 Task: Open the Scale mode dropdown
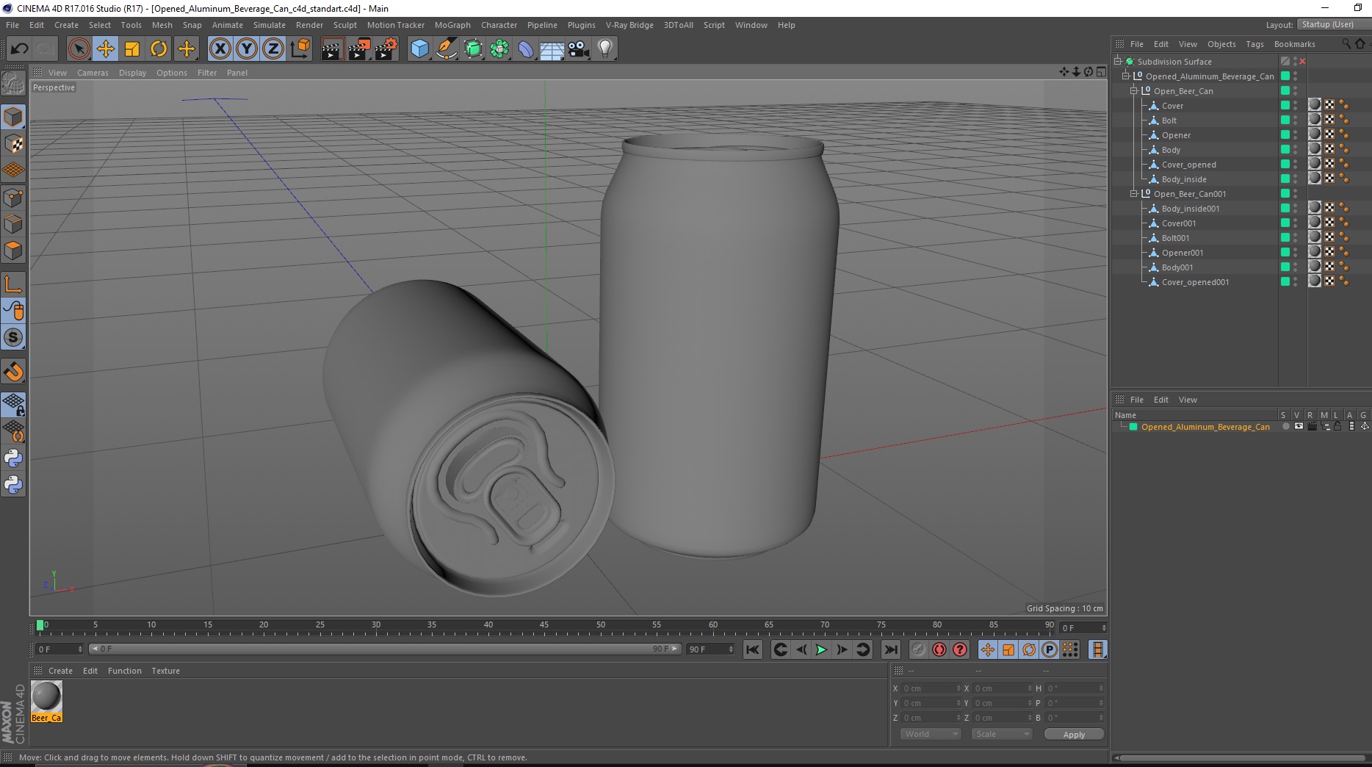click(1001, 734)
